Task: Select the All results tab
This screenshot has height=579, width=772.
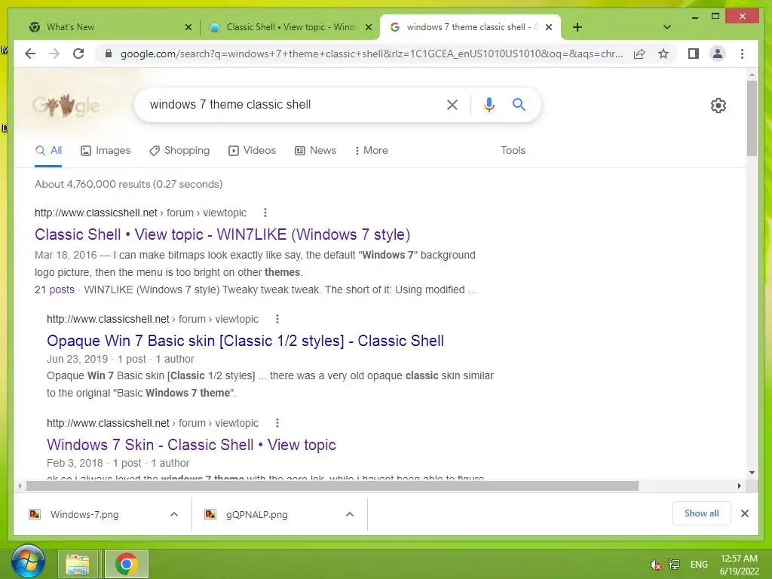Action: (48, 151)
